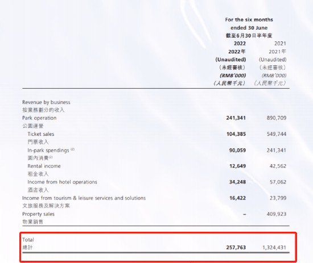The image size is (313, 263).
Task: Select Chinese label '物業銷售'
Action: (32, 222)
